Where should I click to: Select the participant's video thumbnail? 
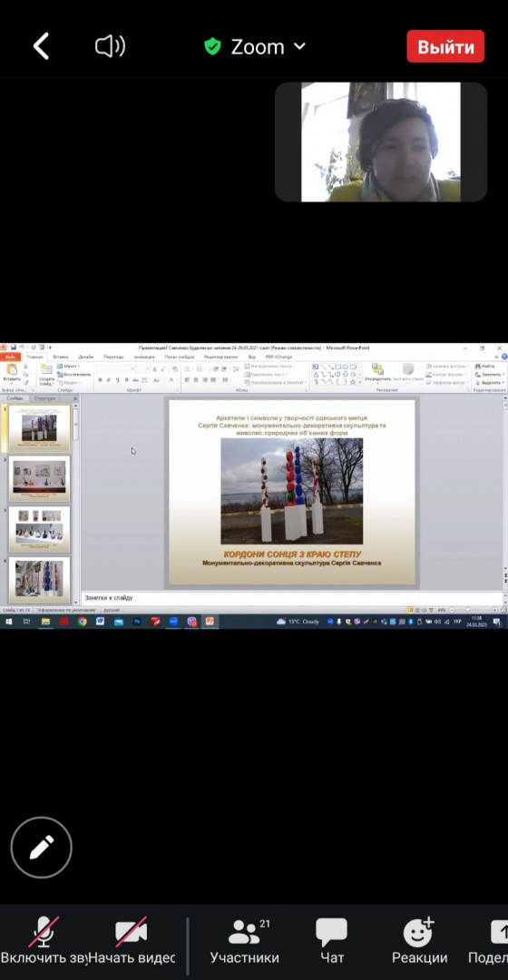coord(381,142)
